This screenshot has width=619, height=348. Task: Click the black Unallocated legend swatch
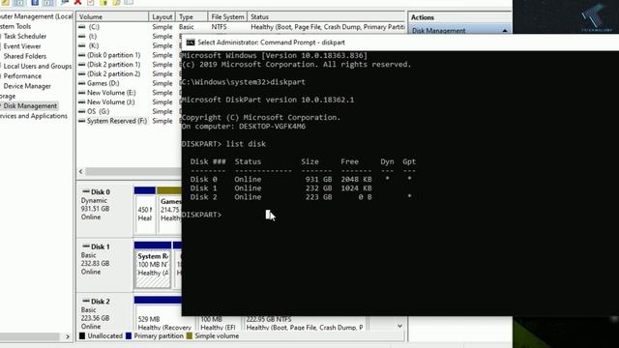click(82, 336)
